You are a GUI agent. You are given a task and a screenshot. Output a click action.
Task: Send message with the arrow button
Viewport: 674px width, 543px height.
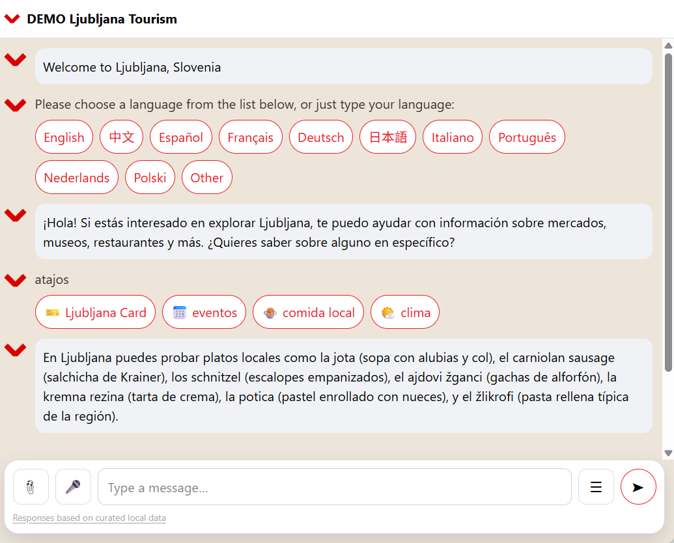pyautogui.click(x=638, y=486)
